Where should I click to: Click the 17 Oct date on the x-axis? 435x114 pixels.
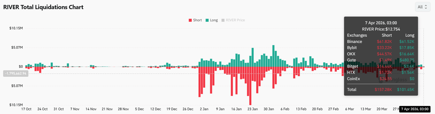26,109
